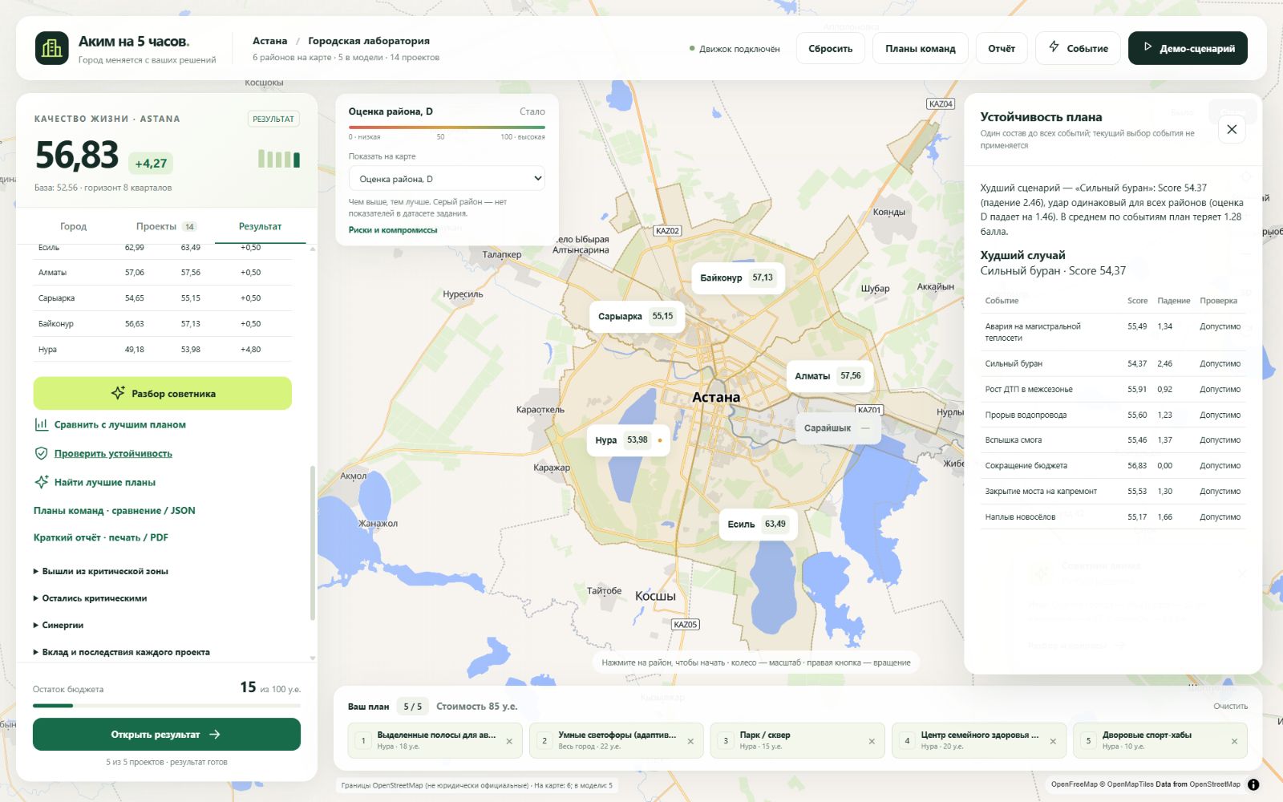The height and width of the screenshot is (802, 1283).
Task: Remove Дворовые спорт-хабы project card
Action: tap(1234, 741)
